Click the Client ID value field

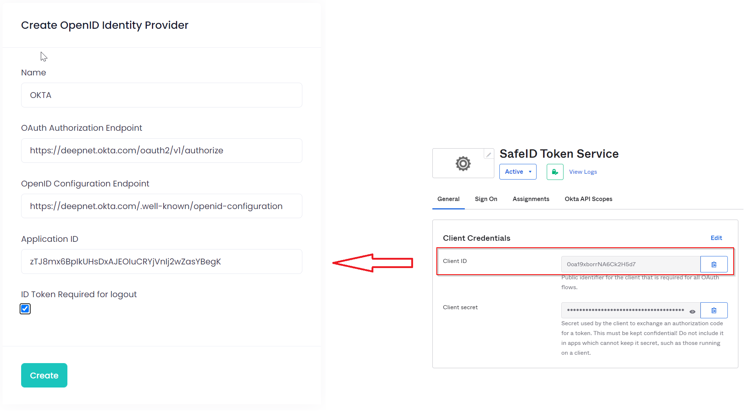pyautogui.click(x=630, y=264)
